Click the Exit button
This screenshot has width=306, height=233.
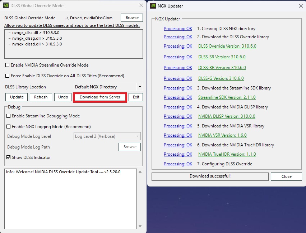136,97
